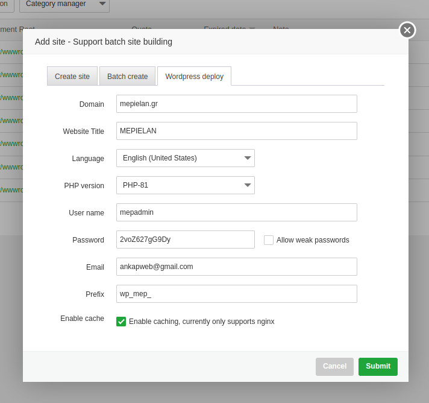Switch to the Batch create tab
This screenshot has width=429, height=403.
click(127, 77)
